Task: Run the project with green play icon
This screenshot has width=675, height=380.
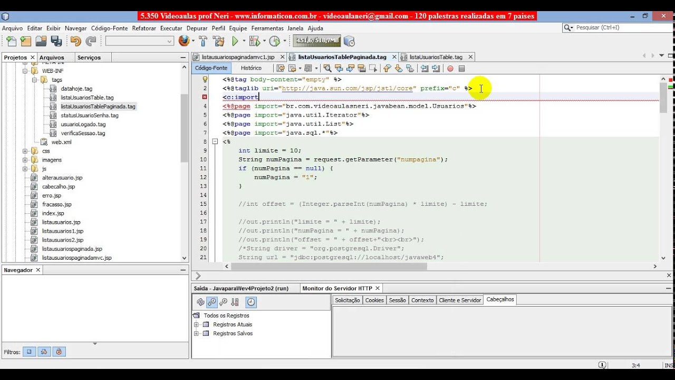Action: pyautogui.click(x=235, y=41)
